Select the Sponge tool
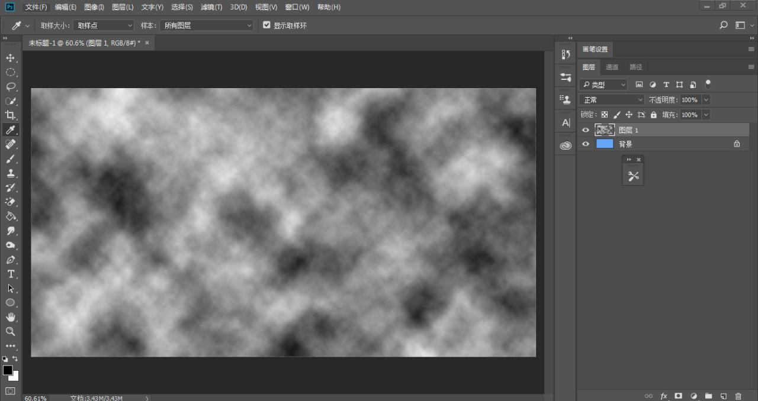This screenshot has height=401, width=758. (11, 245)
